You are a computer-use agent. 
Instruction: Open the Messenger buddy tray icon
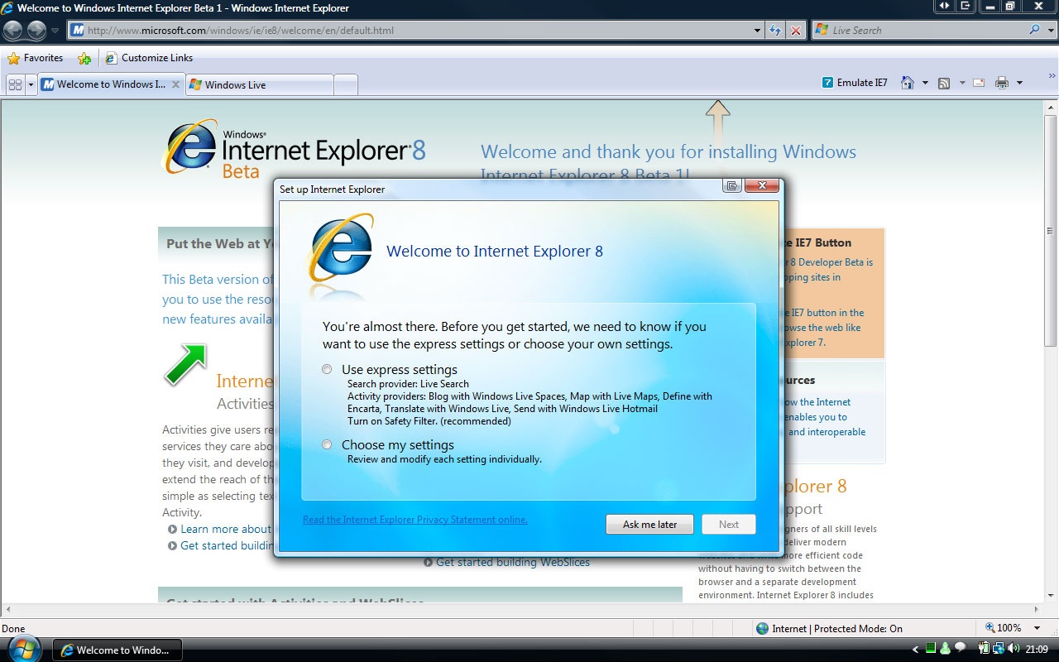(945, 649)
